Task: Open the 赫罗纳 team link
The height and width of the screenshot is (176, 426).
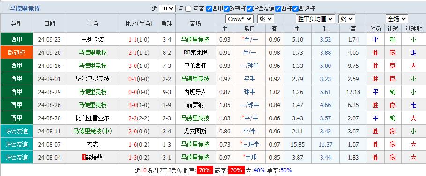Action: pos(195,105)
